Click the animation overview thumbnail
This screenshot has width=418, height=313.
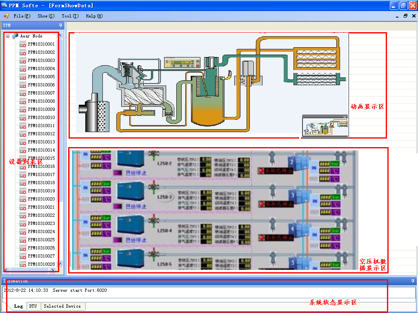click(325, 128)
